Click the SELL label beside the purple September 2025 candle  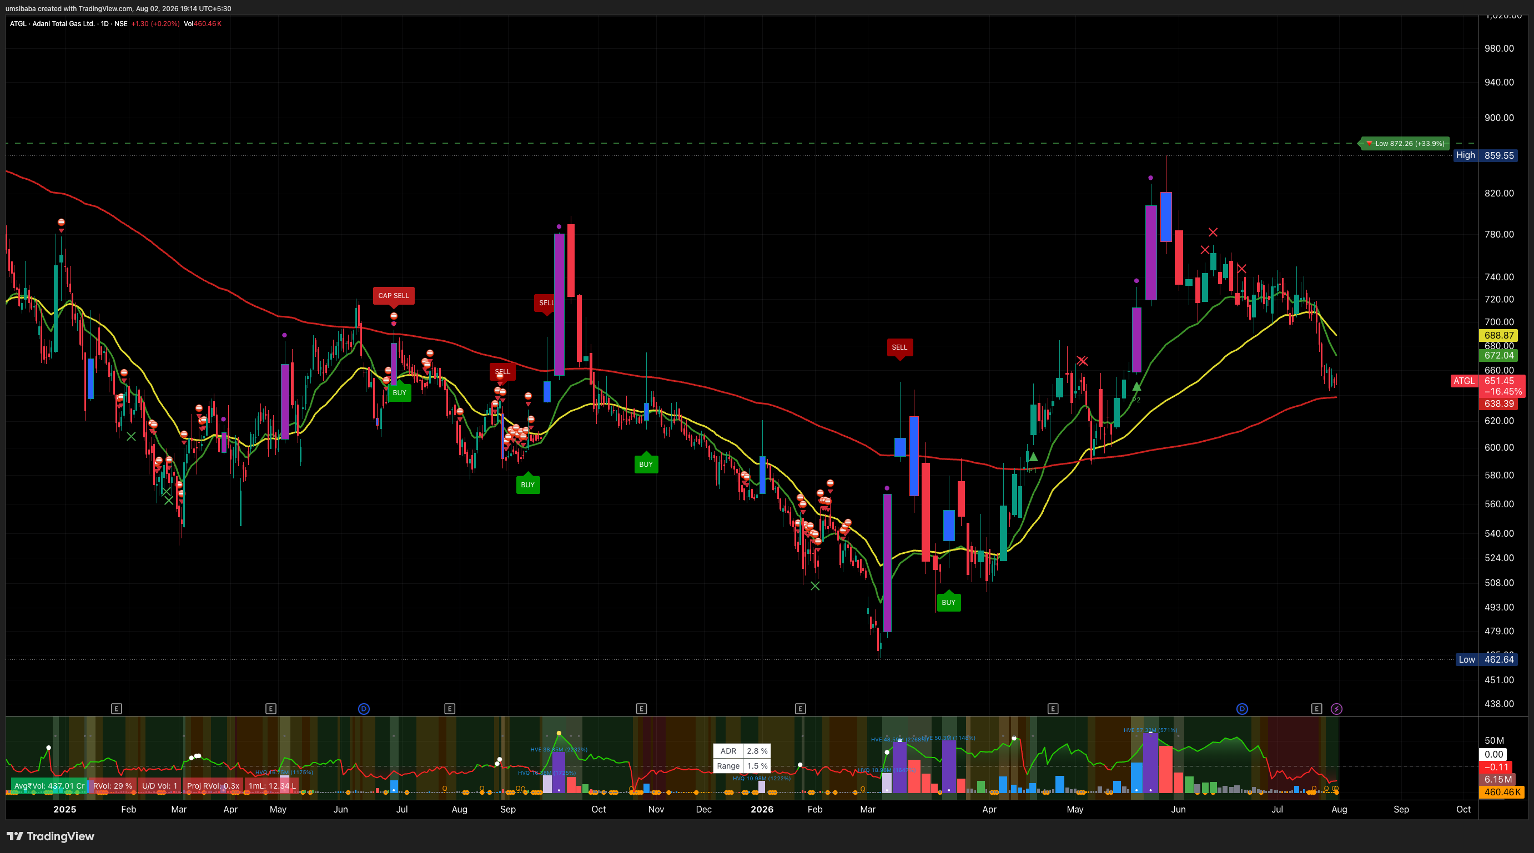tap(545, 303)
